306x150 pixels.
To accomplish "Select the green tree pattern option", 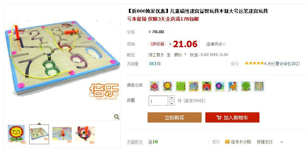I will point(246,86).
